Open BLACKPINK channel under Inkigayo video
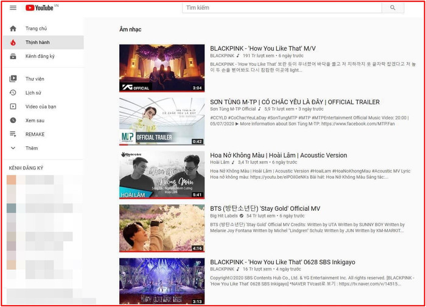The image size is (426, 307). (x=222, y=269)
